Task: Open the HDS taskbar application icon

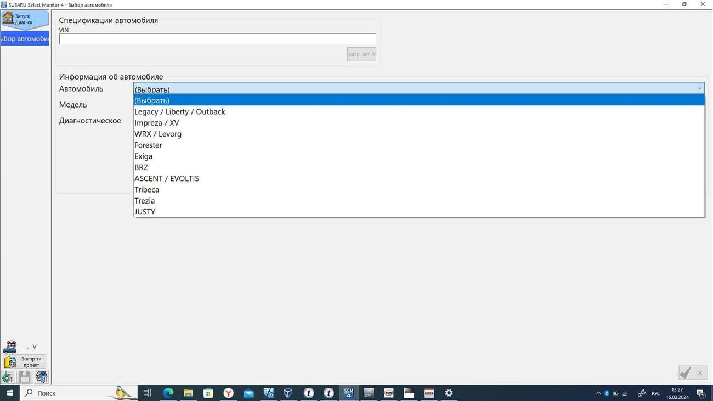Action: 429,393
